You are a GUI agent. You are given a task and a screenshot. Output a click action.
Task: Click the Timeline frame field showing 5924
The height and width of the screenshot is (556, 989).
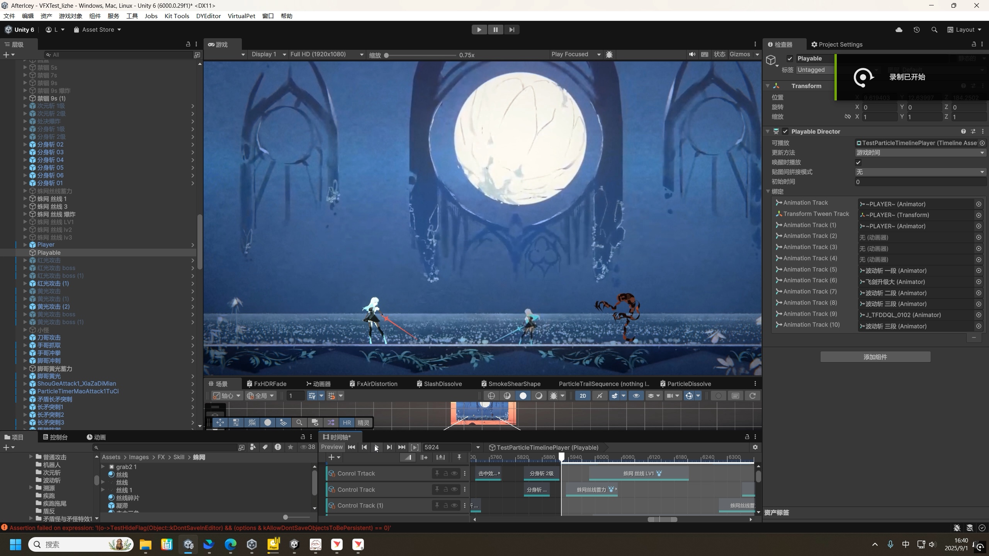pos(447,448)
